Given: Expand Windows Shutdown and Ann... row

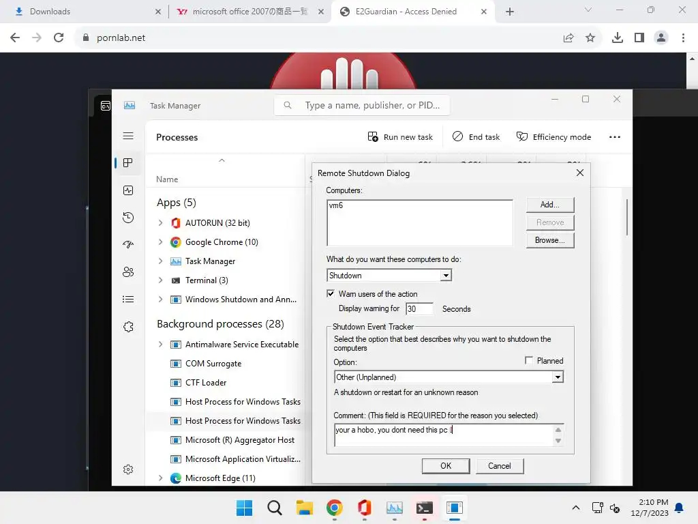Looking at the screenshot, I should tap(161, 300).
